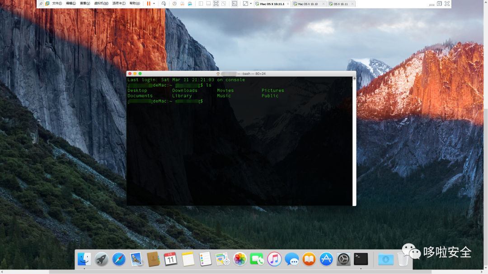Open Launchpad rocket icon in Dock
488x274 pixels.
pyautogui.click(x=102, y=259)
